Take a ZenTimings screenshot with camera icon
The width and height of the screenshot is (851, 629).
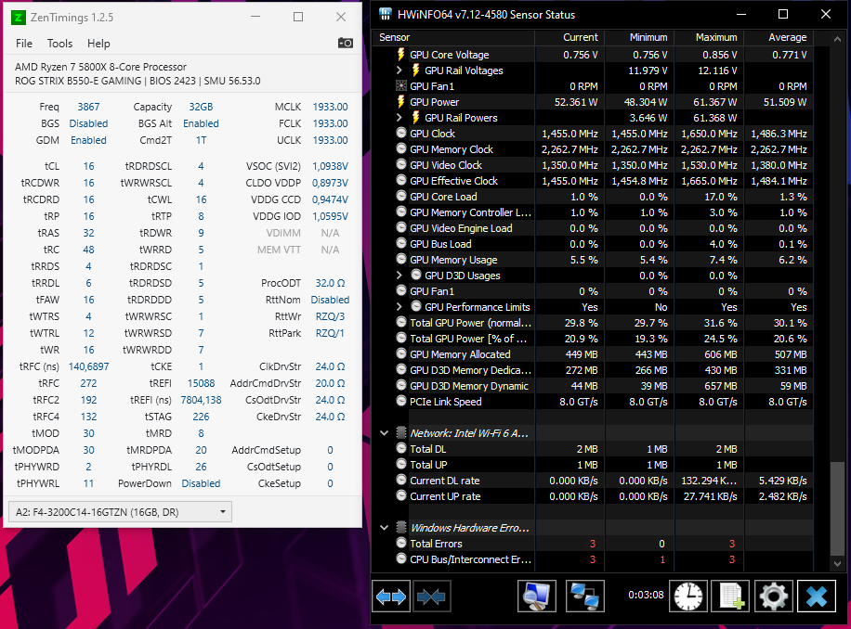(x=346, y=43)
